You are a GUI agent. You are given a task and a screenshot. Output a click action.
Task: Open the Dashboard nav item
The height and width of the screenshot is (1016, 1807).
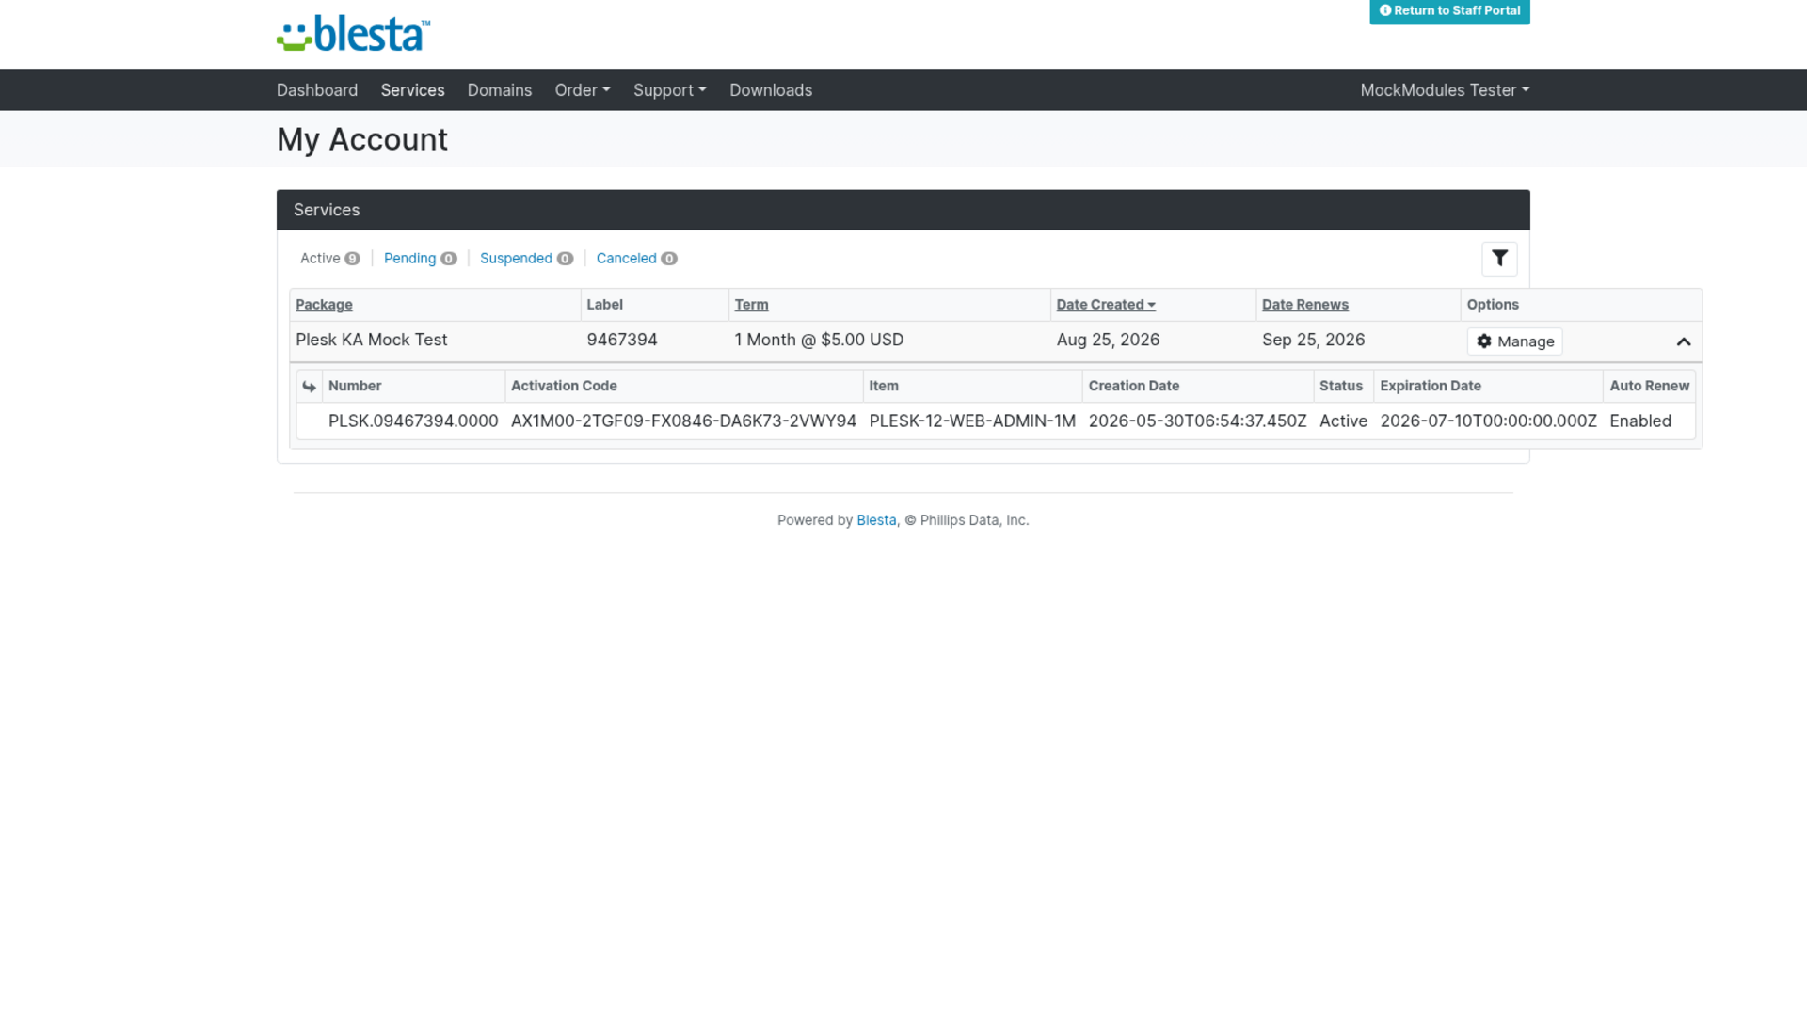coord(317,90)
